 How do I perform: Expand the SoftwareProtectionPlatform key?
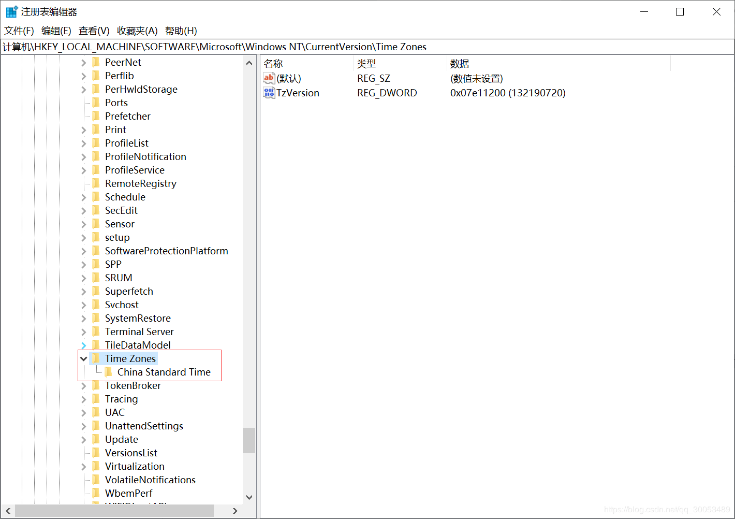83,251
